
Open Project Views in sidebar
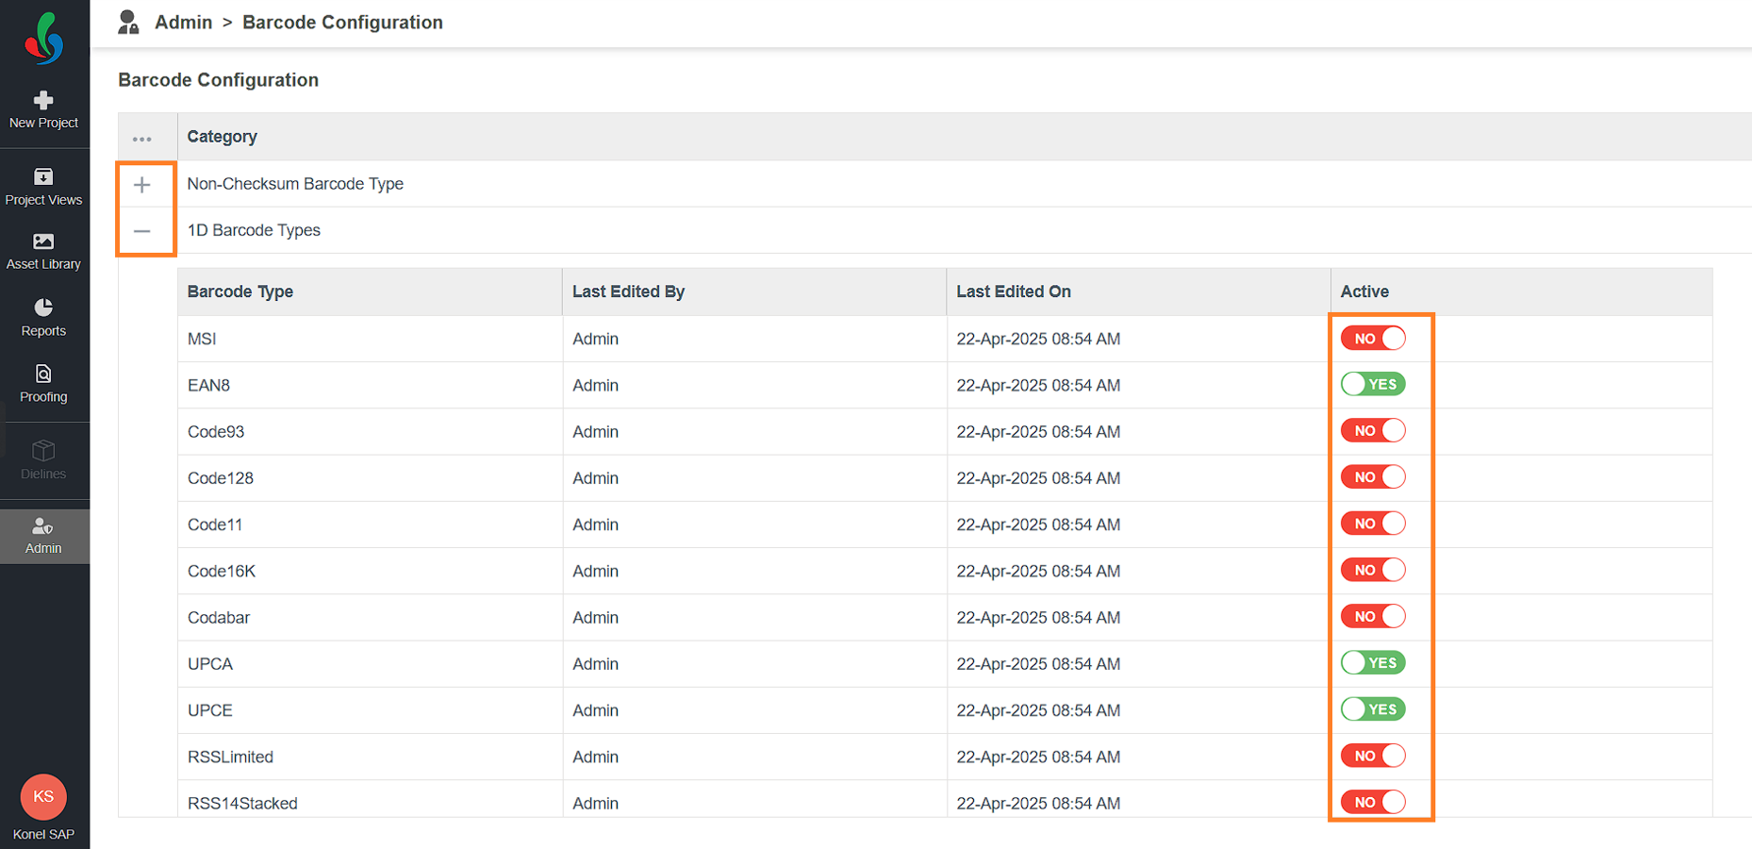(43, 187)
